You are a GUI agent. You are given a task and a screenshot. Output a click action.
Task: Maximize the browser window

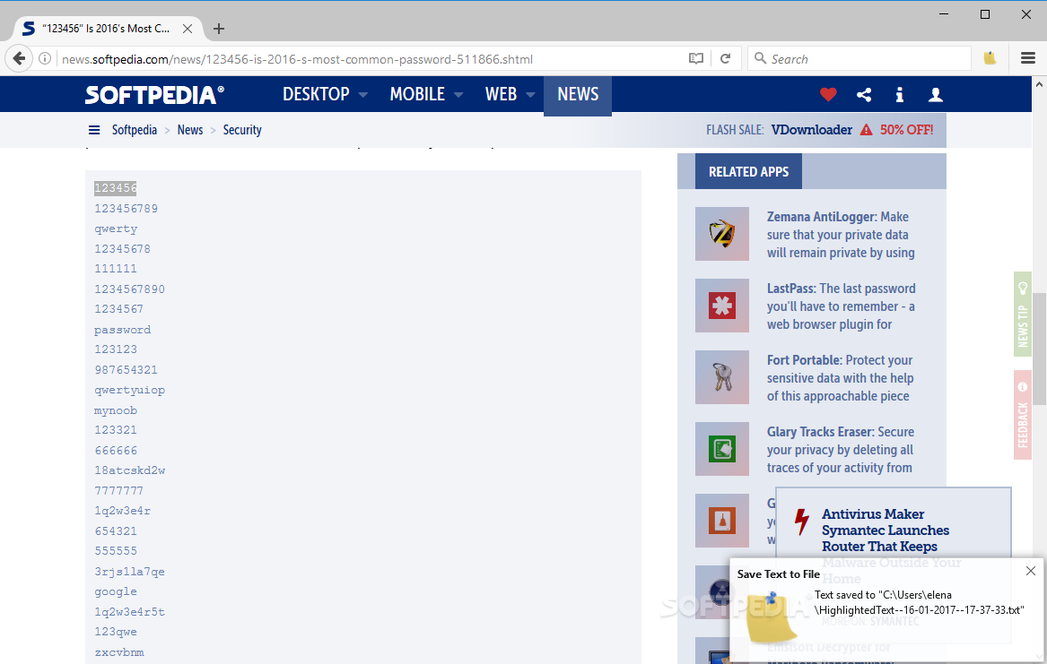tap(985, 14)
